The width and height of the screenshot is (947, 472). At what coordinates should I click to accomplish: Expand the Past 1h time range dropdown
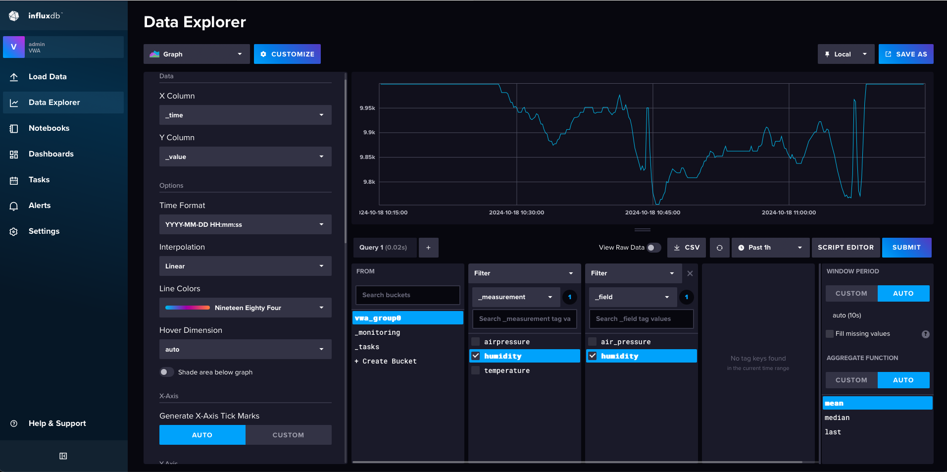pos(769,247)
